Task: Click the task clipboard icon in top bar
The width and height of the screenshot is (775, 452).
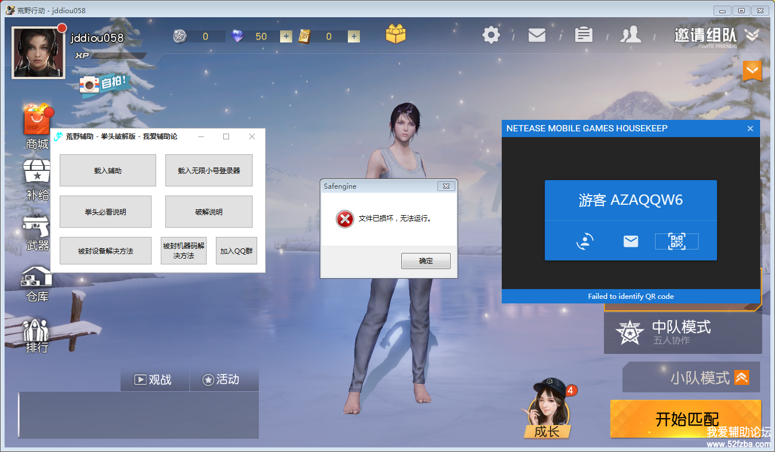Action: 583,35
